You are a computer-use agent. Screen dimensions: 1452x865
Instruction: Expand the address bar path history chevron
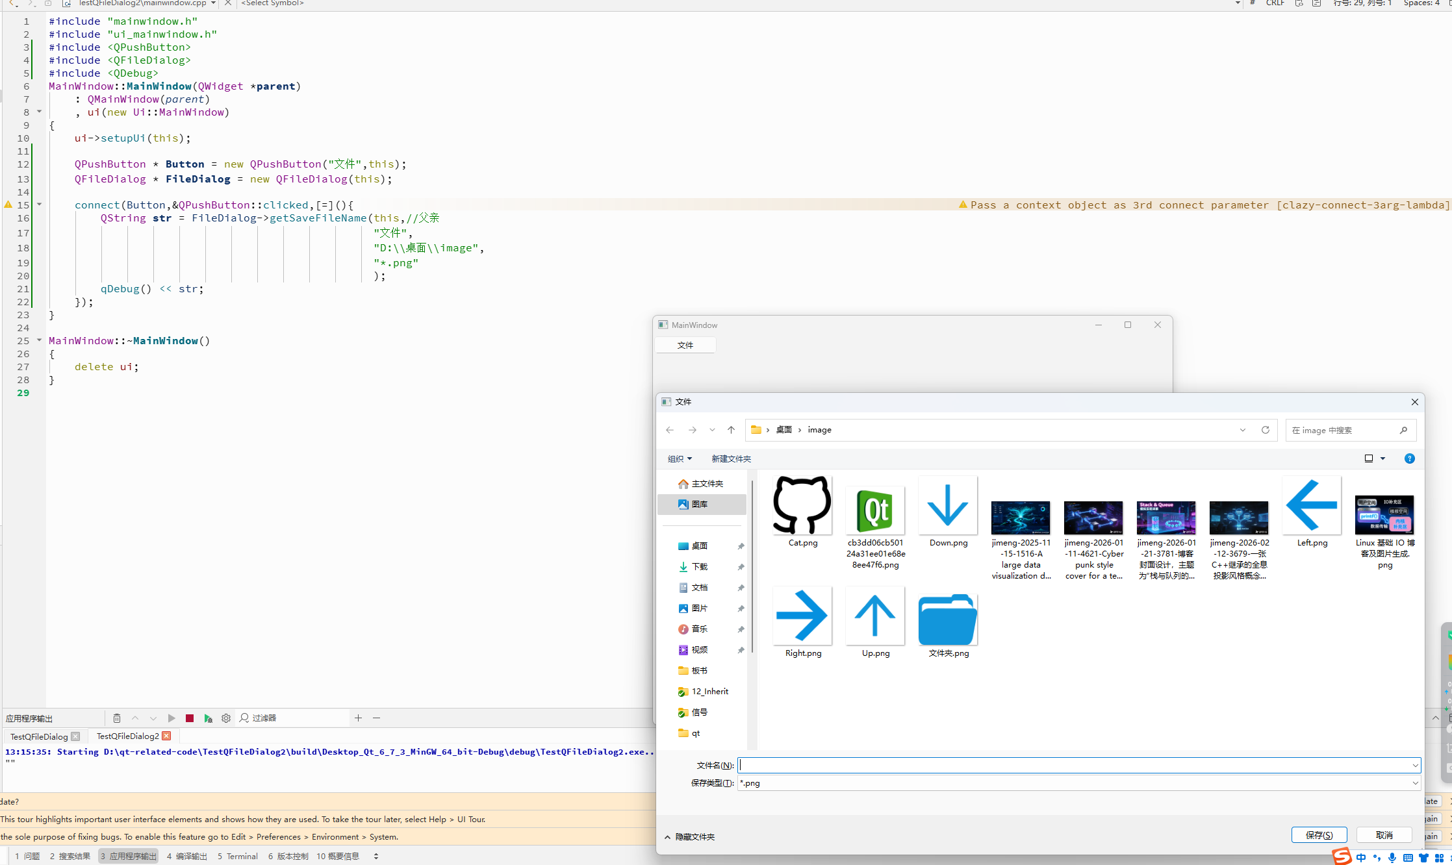1242,430
